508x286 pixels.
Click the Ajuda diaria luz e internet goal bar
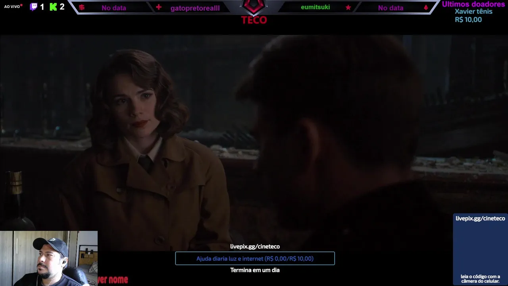(255, 259)
